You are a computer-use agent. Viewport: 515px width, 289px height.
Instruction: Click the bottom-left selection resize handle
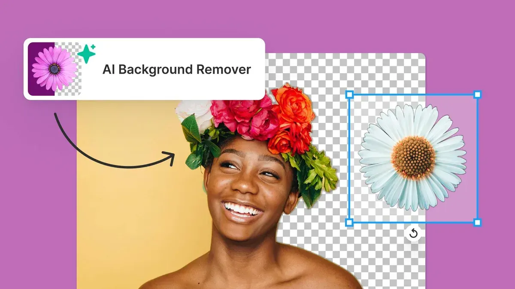pyautogui.click(x=349, y=222)
